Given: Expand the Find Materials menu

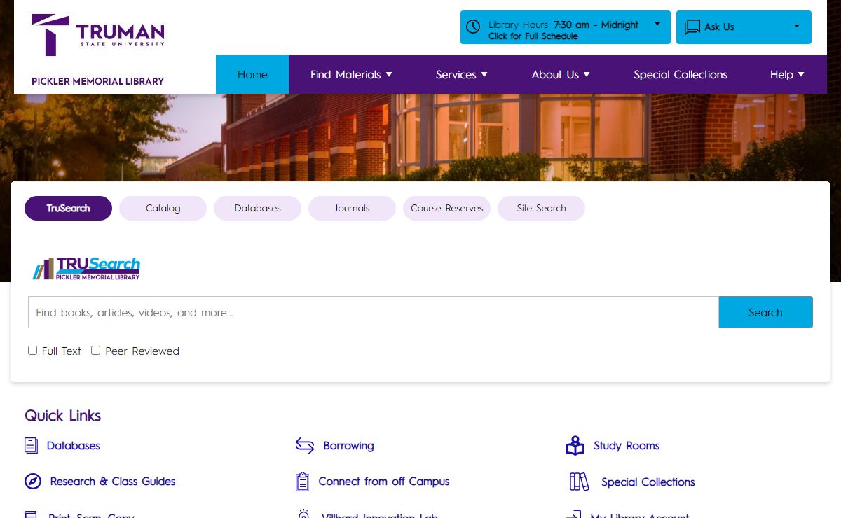Looking at the screenshot, I should pos(351,74).
